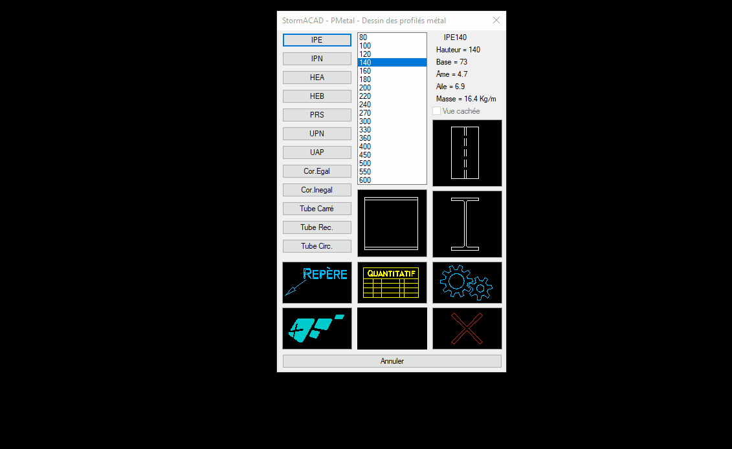Click the cyan tiles logo icon
The width and height of the screenshot is (732, 449).
(x=317, y=328)
